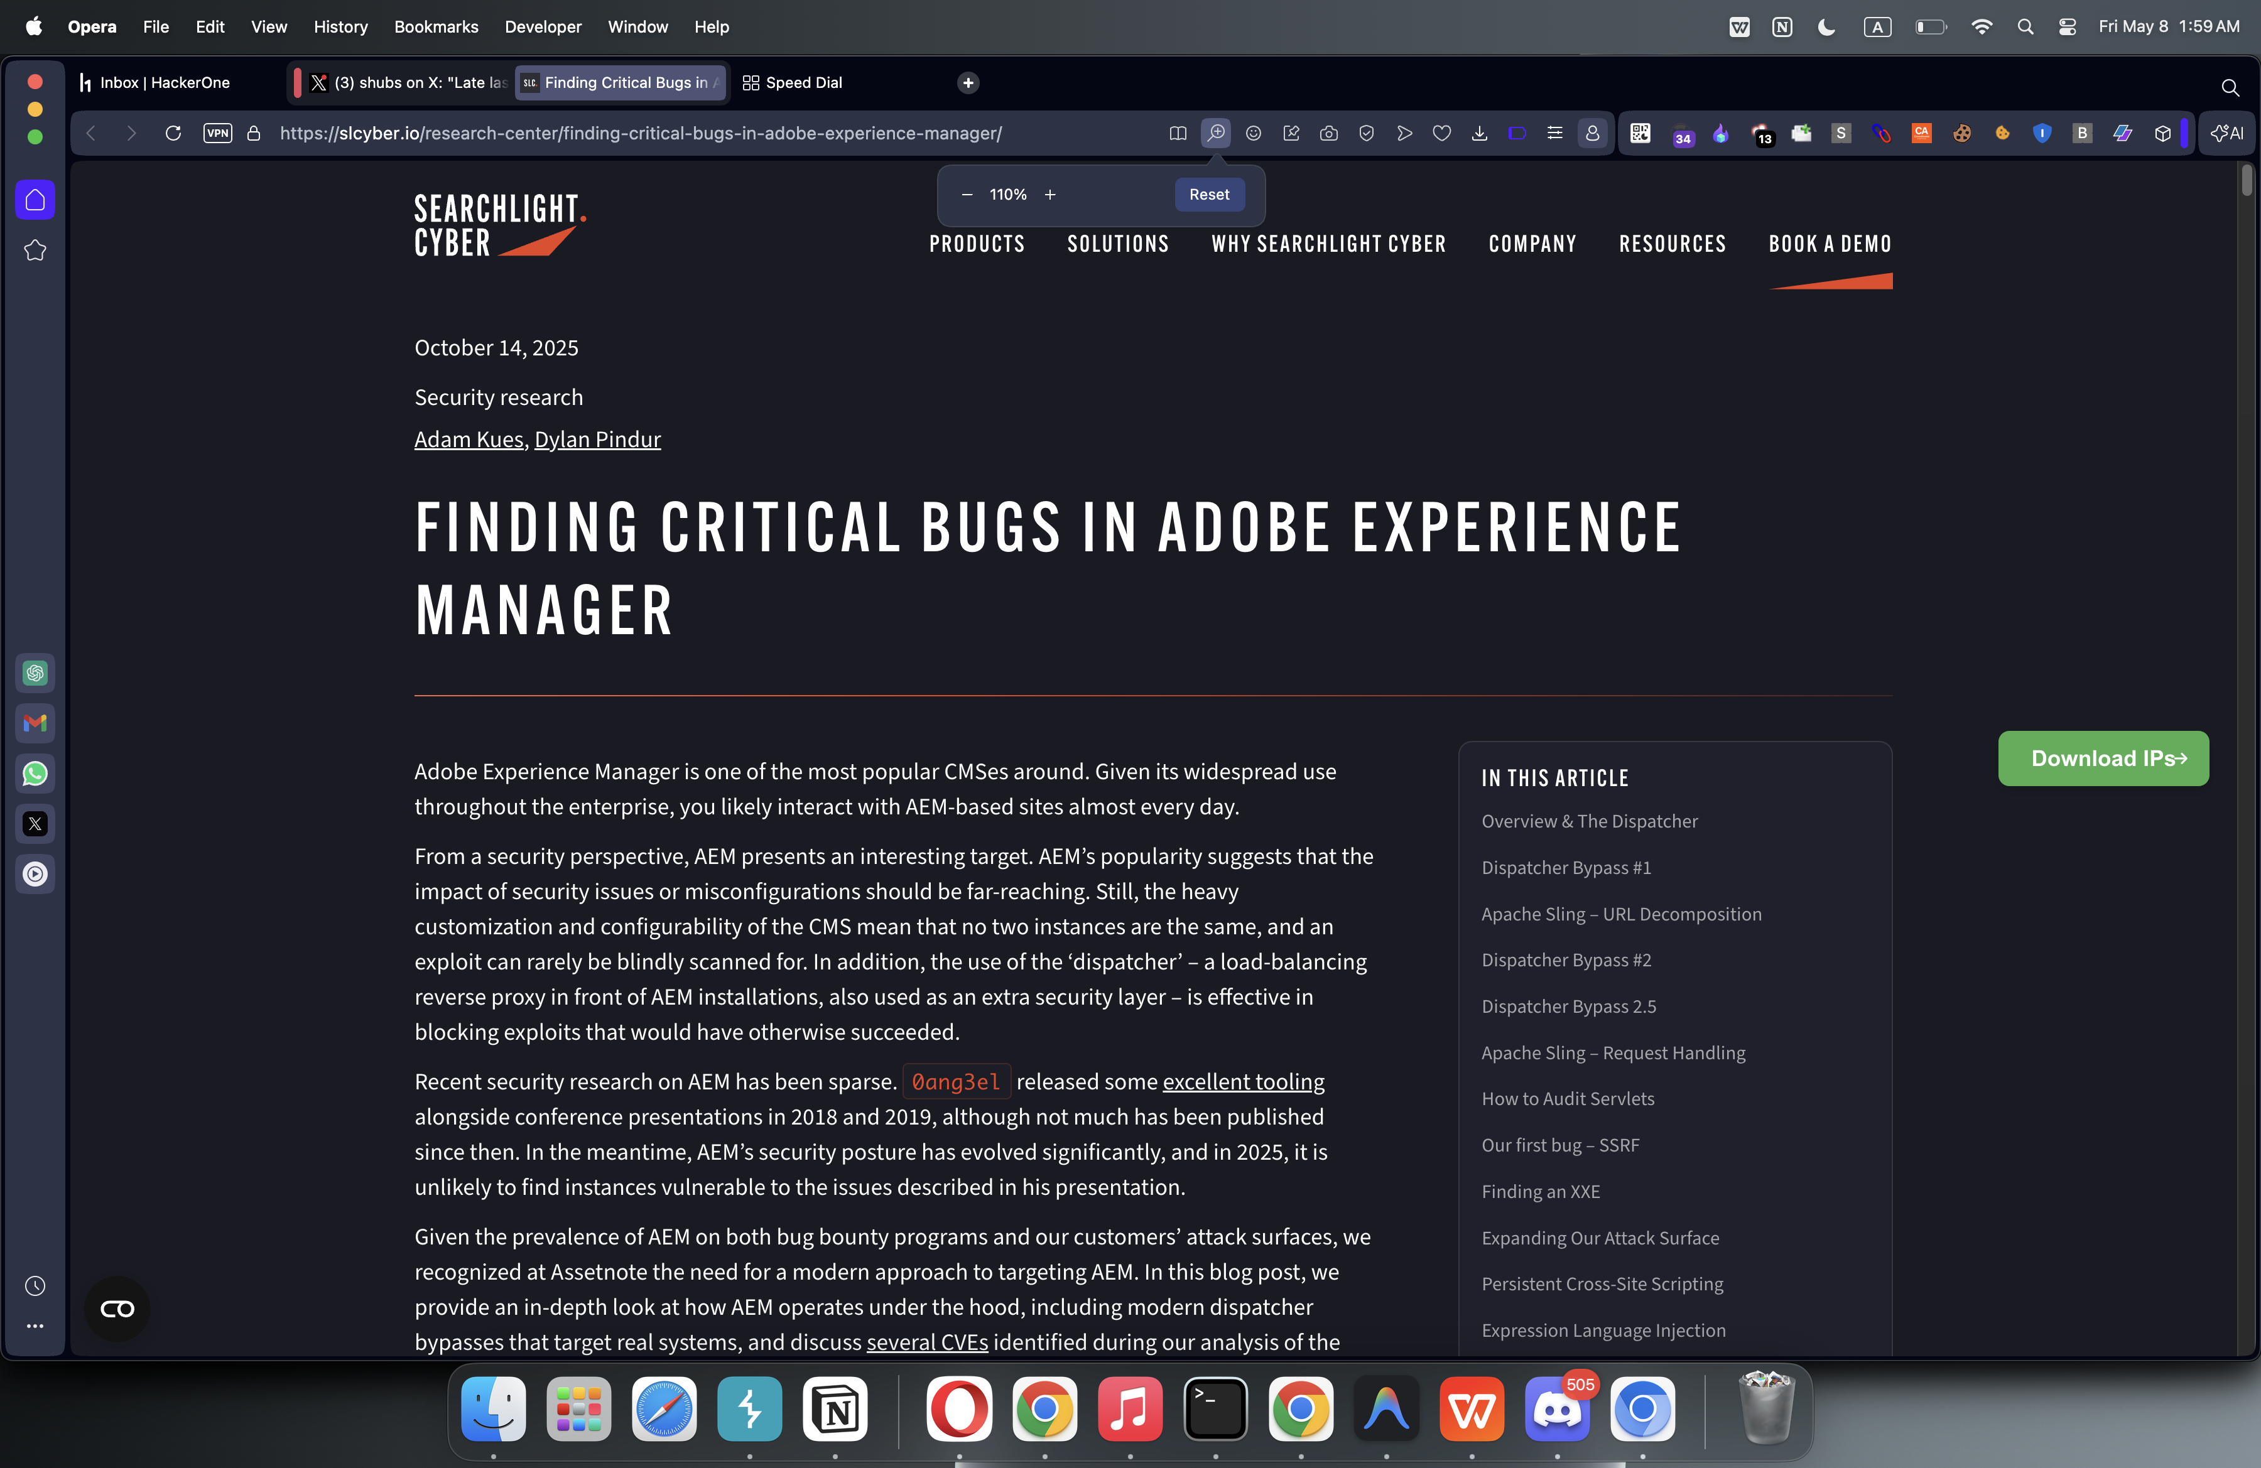Screen dimensions: 2261x1468
Task: Follow the excellent tooling link
Action: (1244, 1081)
